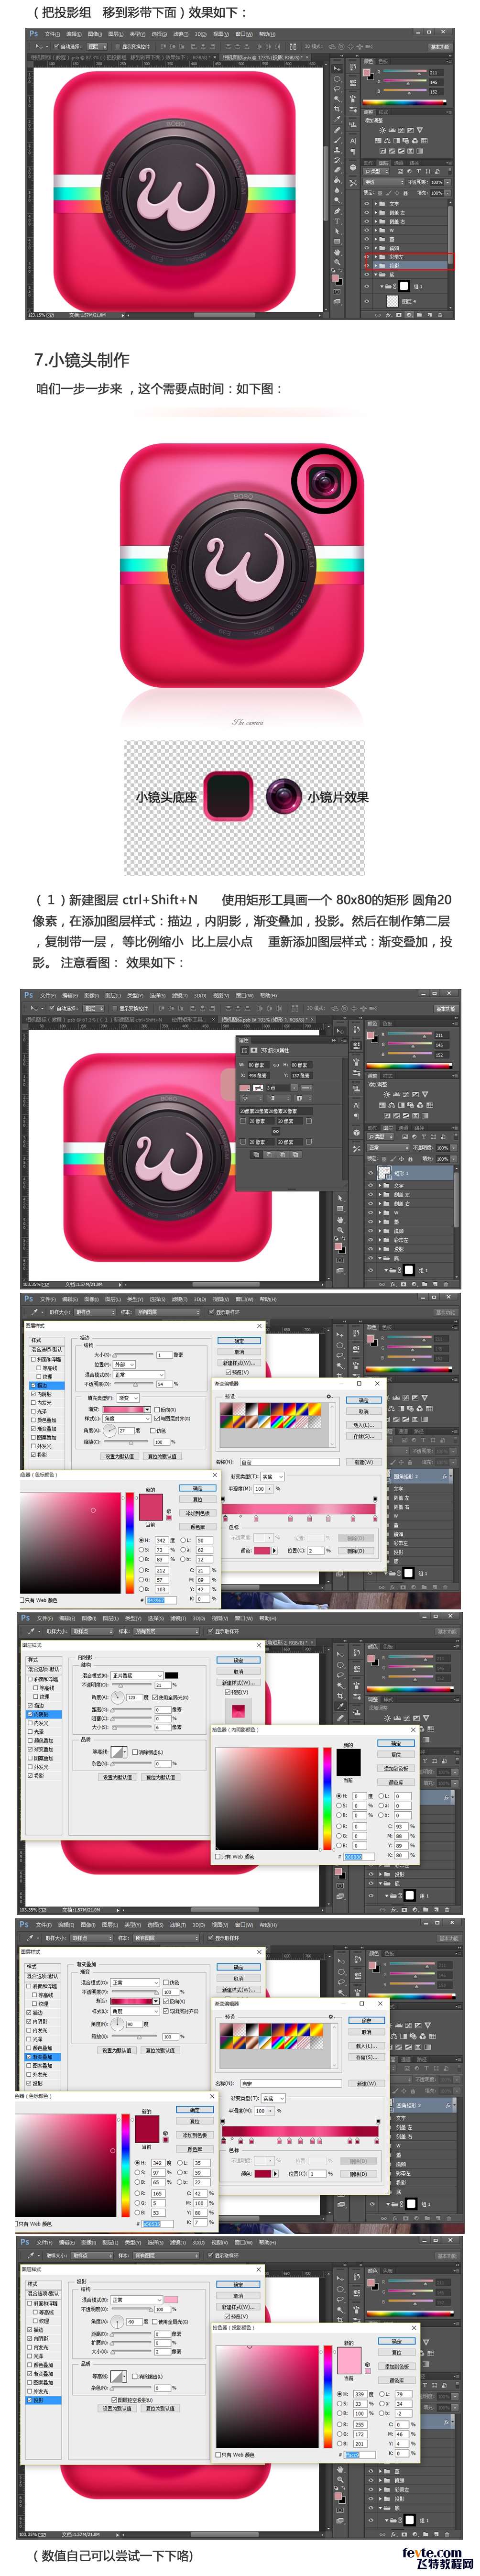
Task: Click 存储(S) in stroke-screenshot gradient editor
Action: pyautogui.click(x=363, y=1436)
